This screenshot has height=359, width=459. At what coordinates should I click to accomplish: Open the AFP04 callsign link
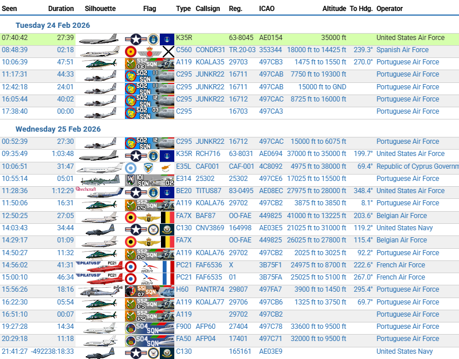pos(206,339)
